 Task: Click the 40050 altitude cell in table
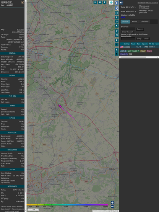pos(152,47)
